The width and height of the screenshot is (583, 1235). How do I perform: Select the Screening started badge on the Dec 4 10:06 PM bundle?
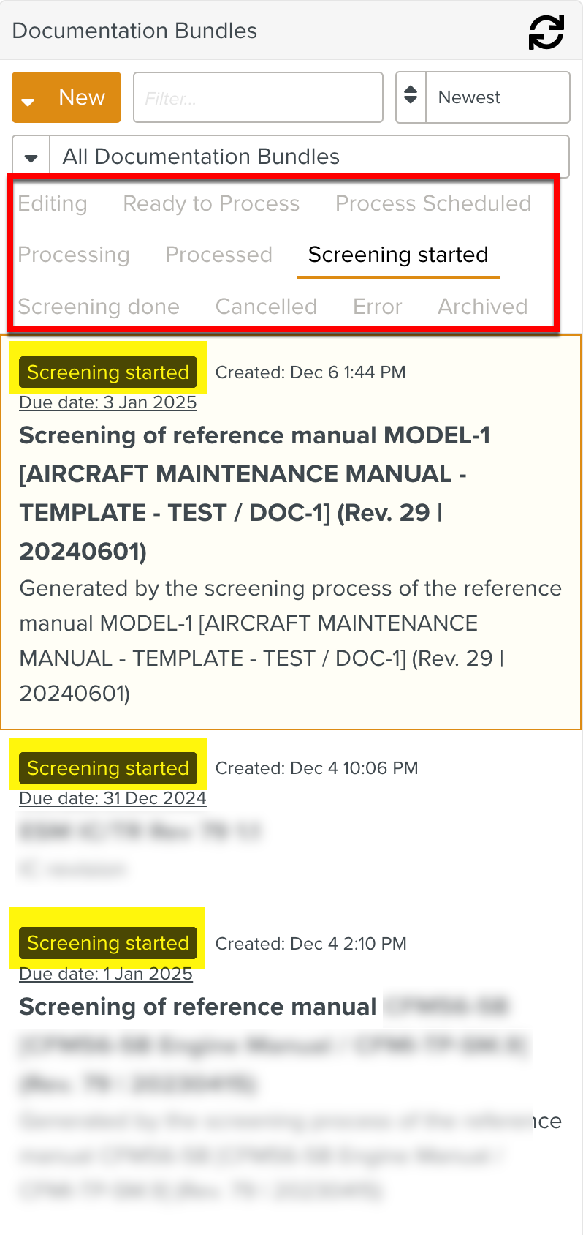[108, 768]
